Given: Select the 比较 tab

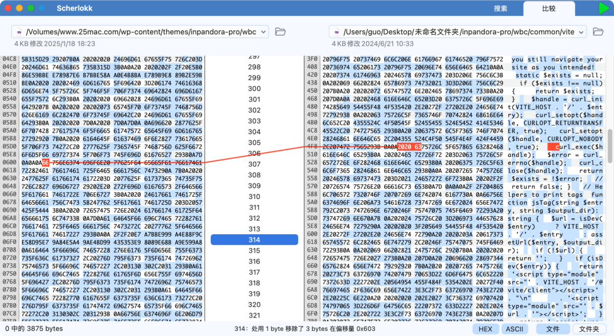Looking at the screenshot, I should coord(549,8).
